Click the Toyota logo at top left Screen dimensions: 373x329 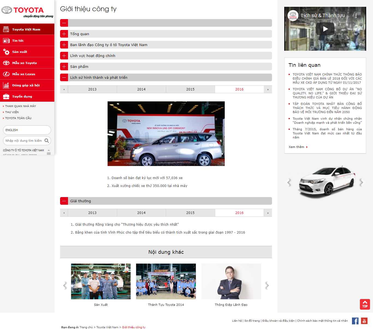pos(27,12)
